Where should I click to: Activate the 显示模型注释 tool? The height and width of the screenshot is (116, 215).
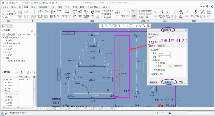[x=53, y=14]
